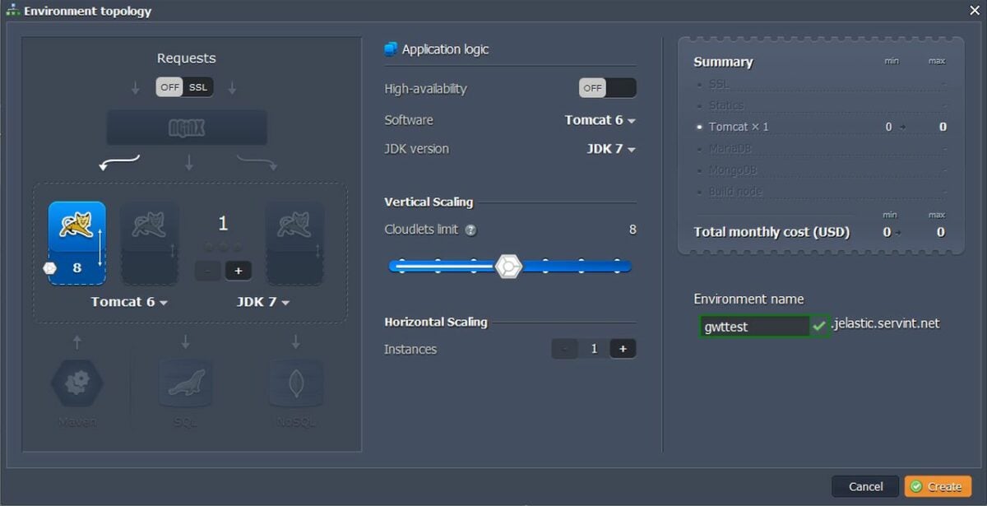Click the cloudlet handle on Tomcat node
The height and width of the screenshot is (506, 987).
(49, 268)
